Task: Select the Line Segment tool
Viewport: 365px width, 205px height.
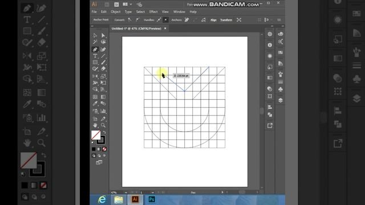Action: pos(103,56)
